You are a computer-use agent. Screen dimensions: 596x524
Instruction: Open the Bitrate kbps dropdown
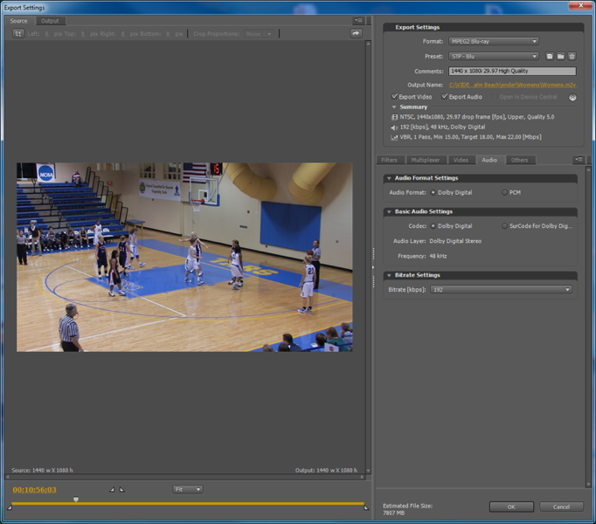[x=502, y=290]
